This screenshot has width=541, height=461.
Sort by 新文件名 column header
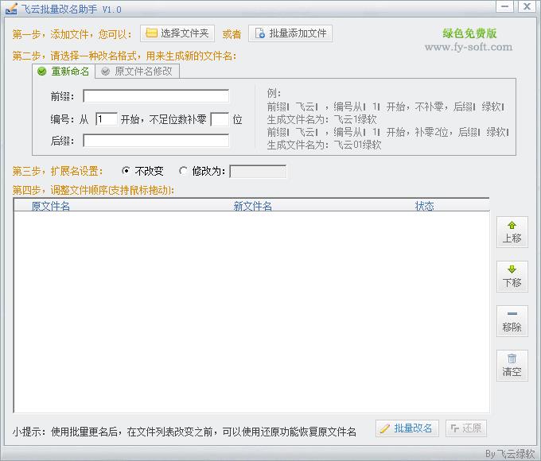pos(252,206)
